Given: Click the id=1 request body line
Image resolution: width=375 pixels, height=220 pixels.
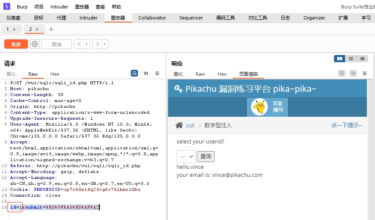Looking at the screenshot, I should click(x=55, y=207).
